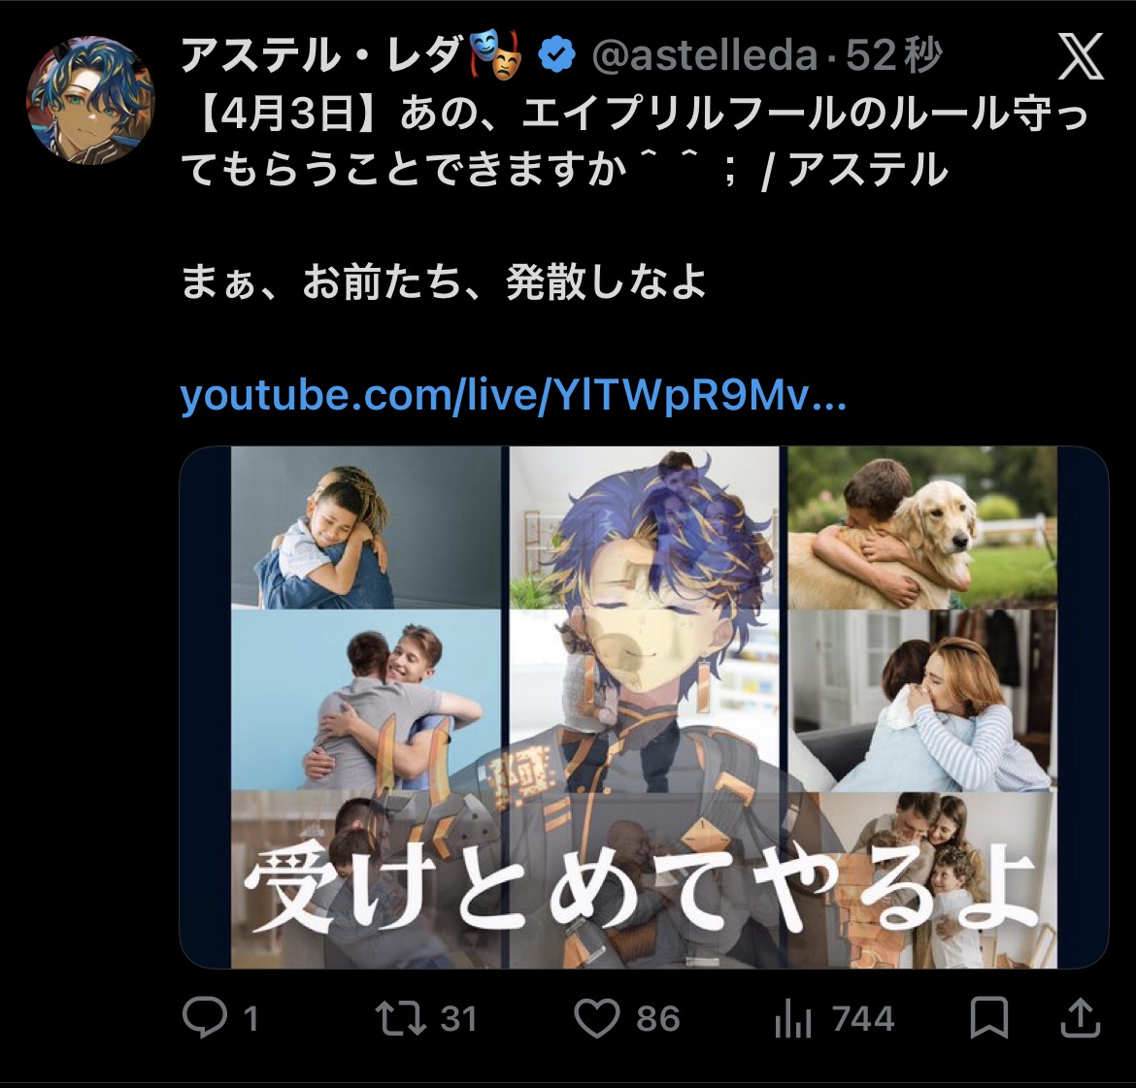Bookmark this tweet with the bookmark icon
This screenshot has width=1136, height=1088.
tap(989, 1018)
